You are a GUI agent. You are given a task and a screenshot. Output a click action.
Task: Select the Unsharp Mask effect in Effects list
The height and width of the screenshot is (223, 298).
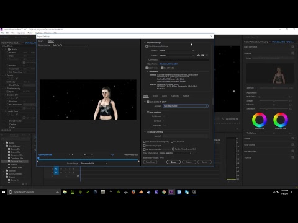click(16, 167)
